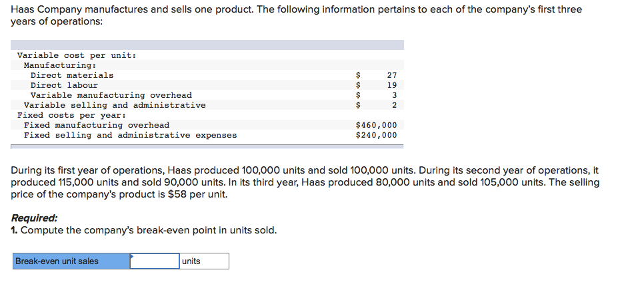The height and width of the screenshot is (298, 622).
Task: Select the "Break-even unit sales" label cell
Action: [71, 261]
